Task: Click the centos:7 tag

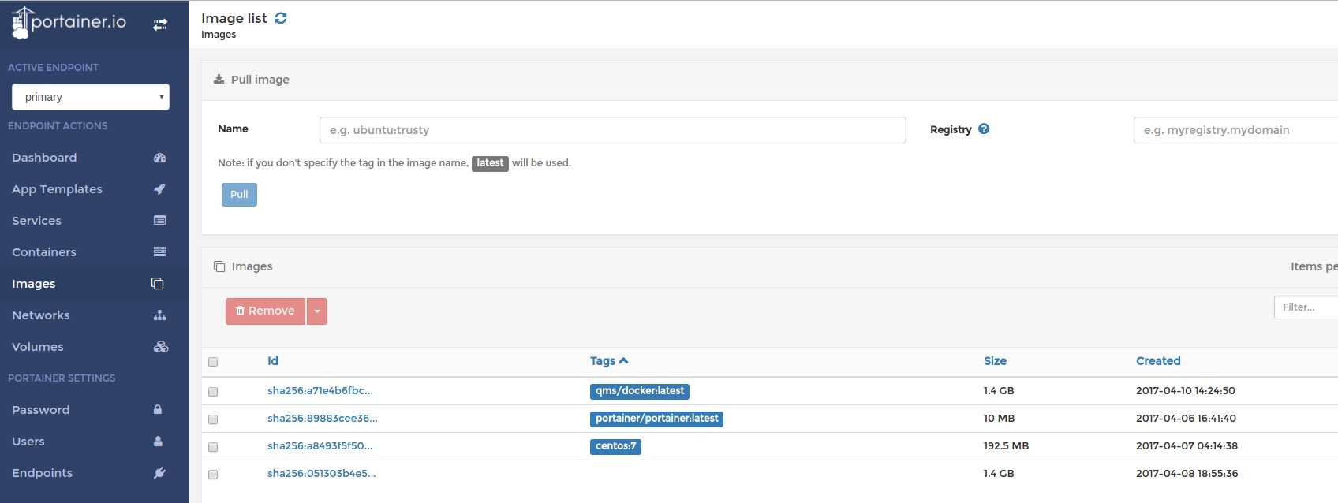Action: (x=615, y=446)
